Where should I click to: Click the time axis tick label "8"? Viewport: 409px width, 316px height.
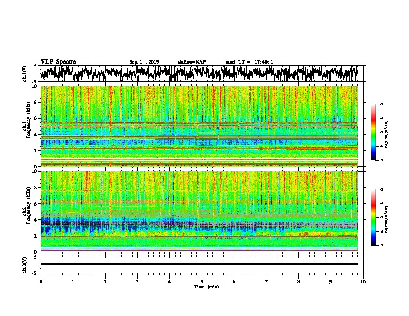click(298, 282)
